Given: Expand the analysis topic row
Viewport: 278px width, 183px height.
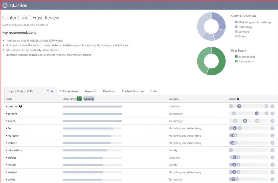Looking at the screenshot, I should pos(7,172).
